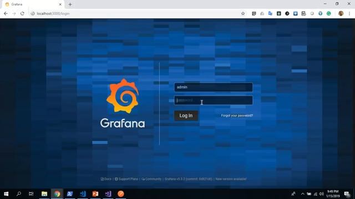The image size is (355, 199).
Task: Open the Chrome three-dot menu
Action: coord(349,13)
